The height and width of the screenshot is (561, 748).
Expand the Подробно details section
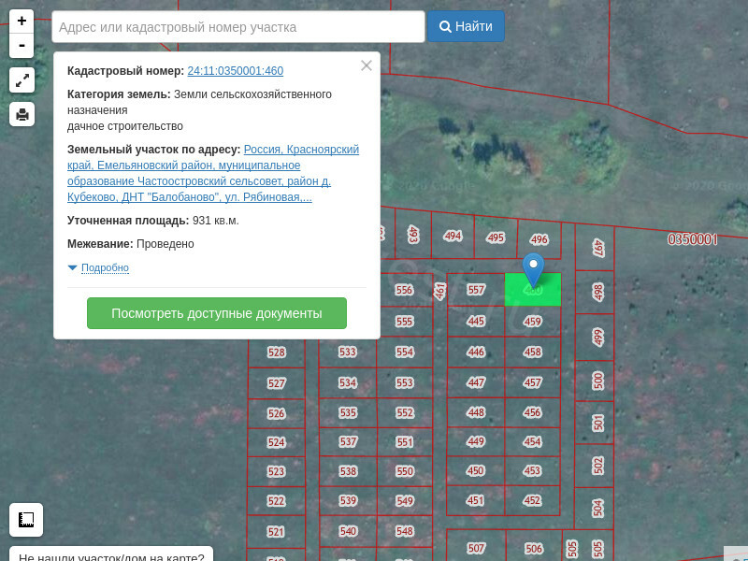click(104, 268)
